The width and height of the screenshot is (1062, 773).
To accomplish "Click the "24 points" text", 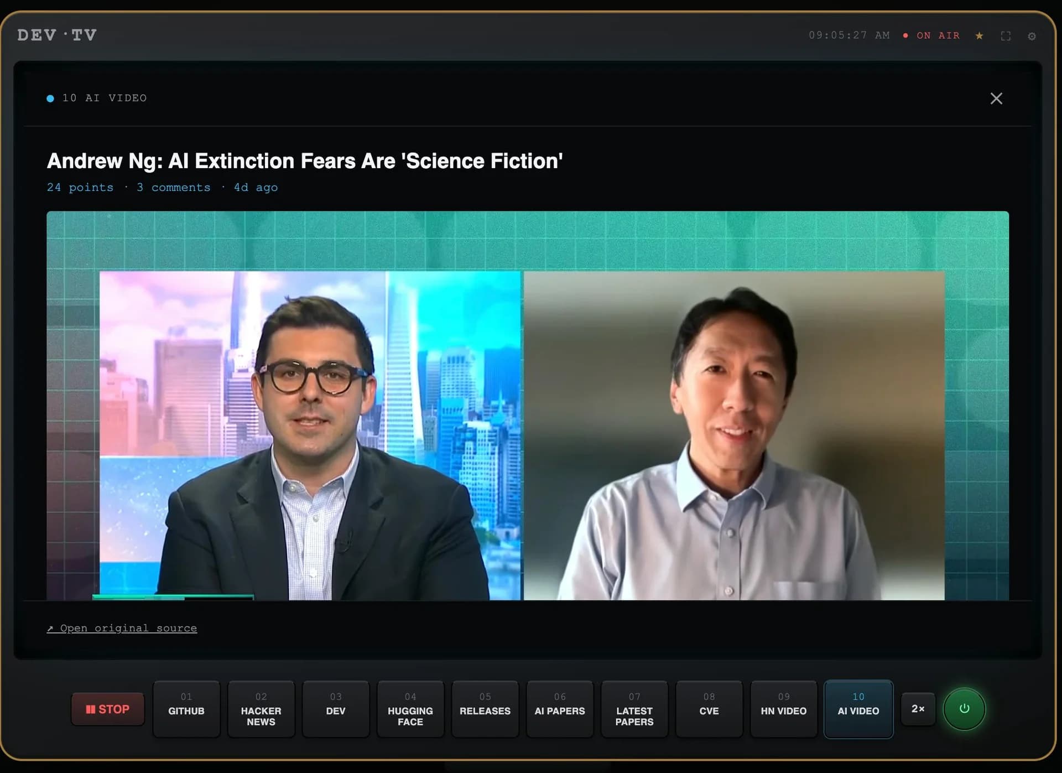I will [x=80, y=188].
